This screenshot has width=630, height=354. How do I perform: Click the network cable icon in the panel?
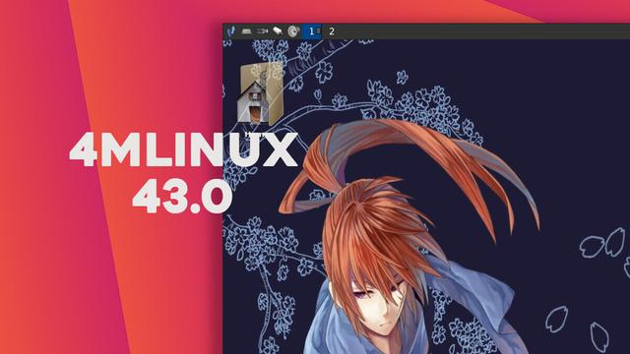262,30
